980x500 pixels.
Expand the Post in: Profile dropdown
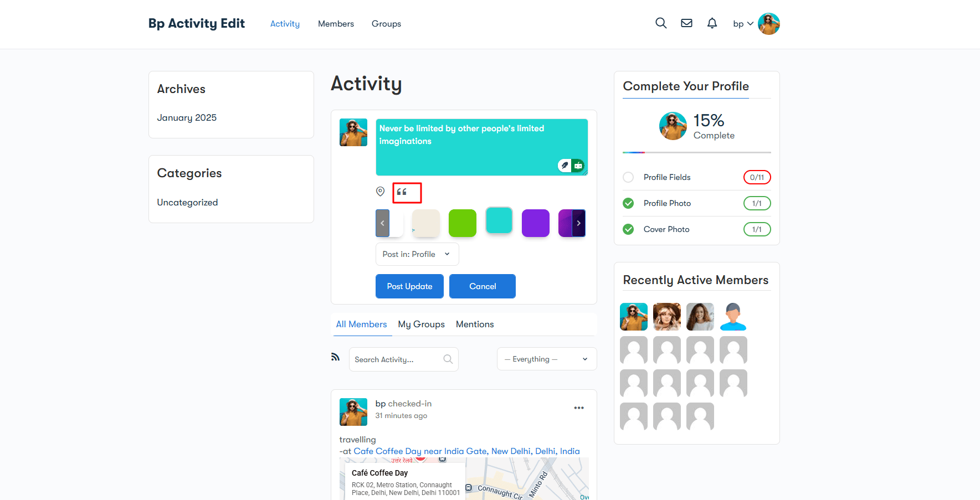(x=417, y=254)
